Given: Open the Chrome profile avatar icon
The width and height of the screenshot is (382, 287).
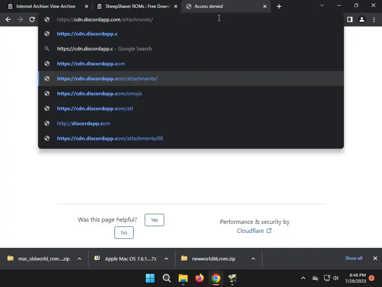Looking at the screenshot, I should tap(362, 19).
